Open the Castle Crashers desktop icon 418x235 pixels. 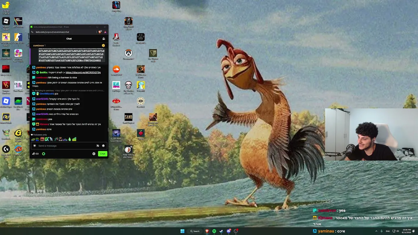point(116,39)
